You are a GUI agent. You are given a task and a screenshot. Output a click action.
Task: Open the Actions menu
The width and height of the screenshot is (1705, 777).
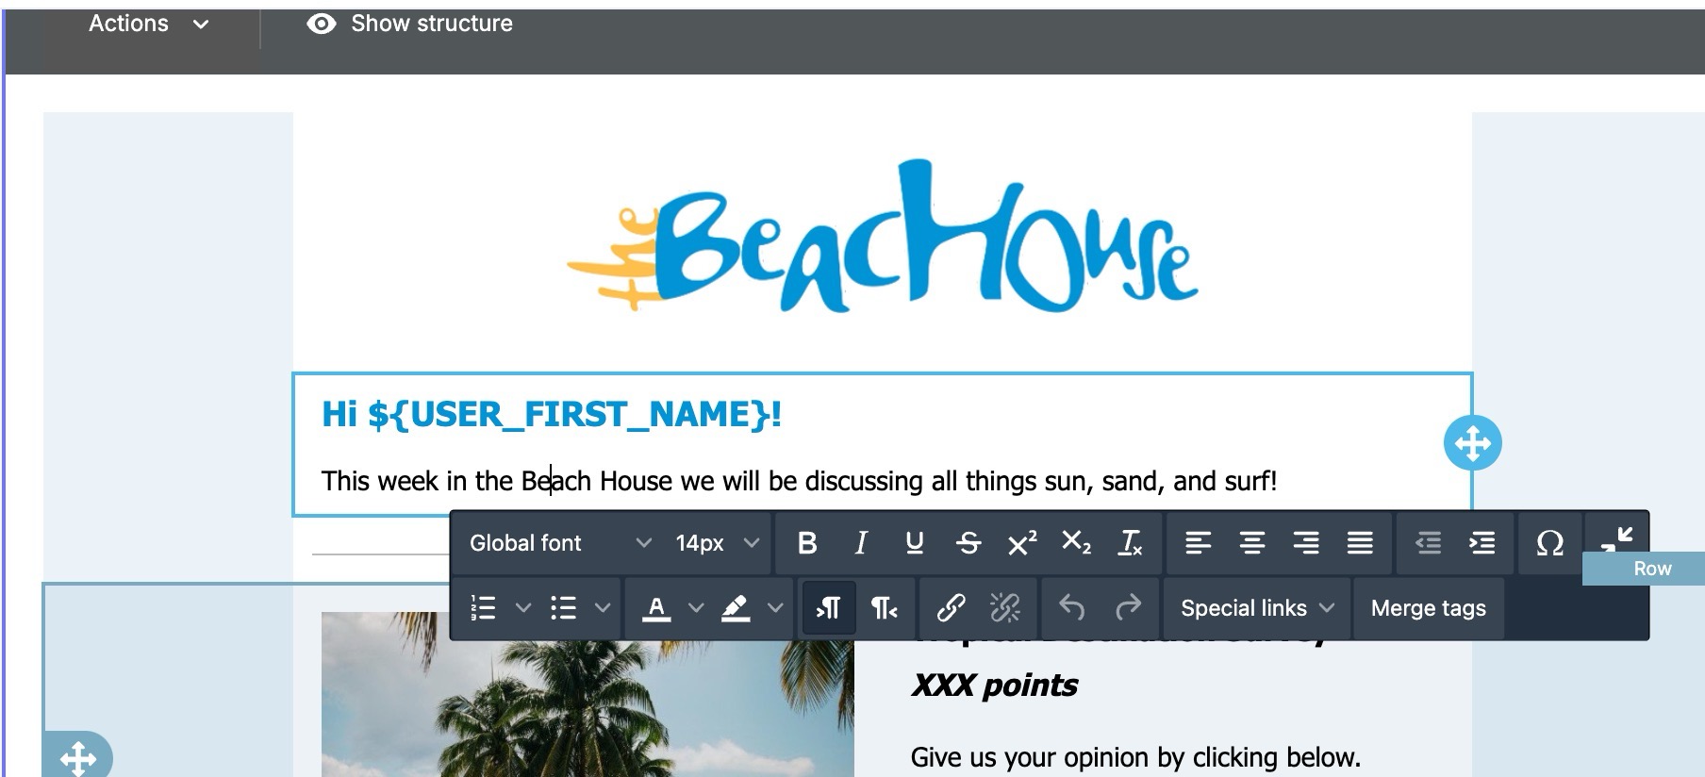148,24
